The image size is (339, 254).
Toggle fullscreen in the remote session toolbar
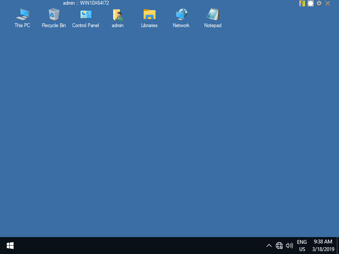click(311, 3)
